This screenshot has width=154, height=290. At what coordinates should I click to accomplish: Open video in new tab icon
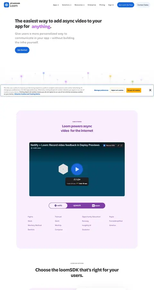pos(121,146)
